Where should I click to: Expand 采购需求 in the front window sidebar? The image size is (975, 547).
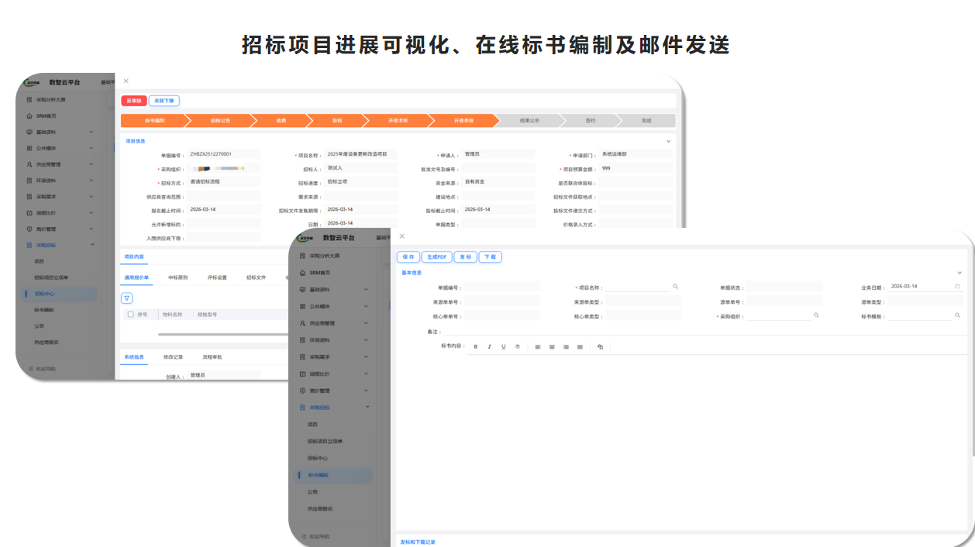[x=367, y=356]
